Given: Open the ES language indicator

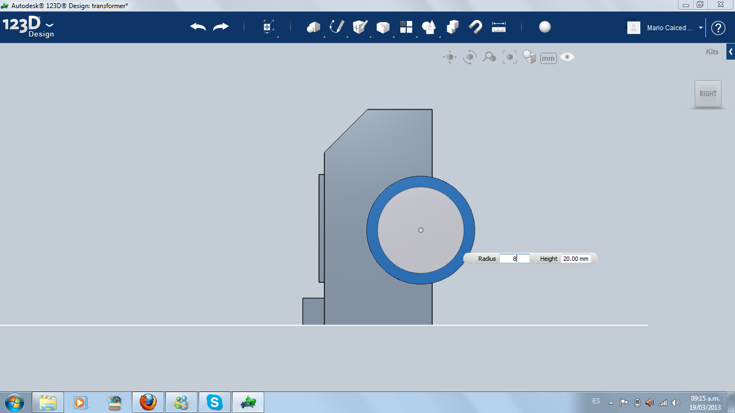Looking at the screenshot, I should click(x=596, y=401).
